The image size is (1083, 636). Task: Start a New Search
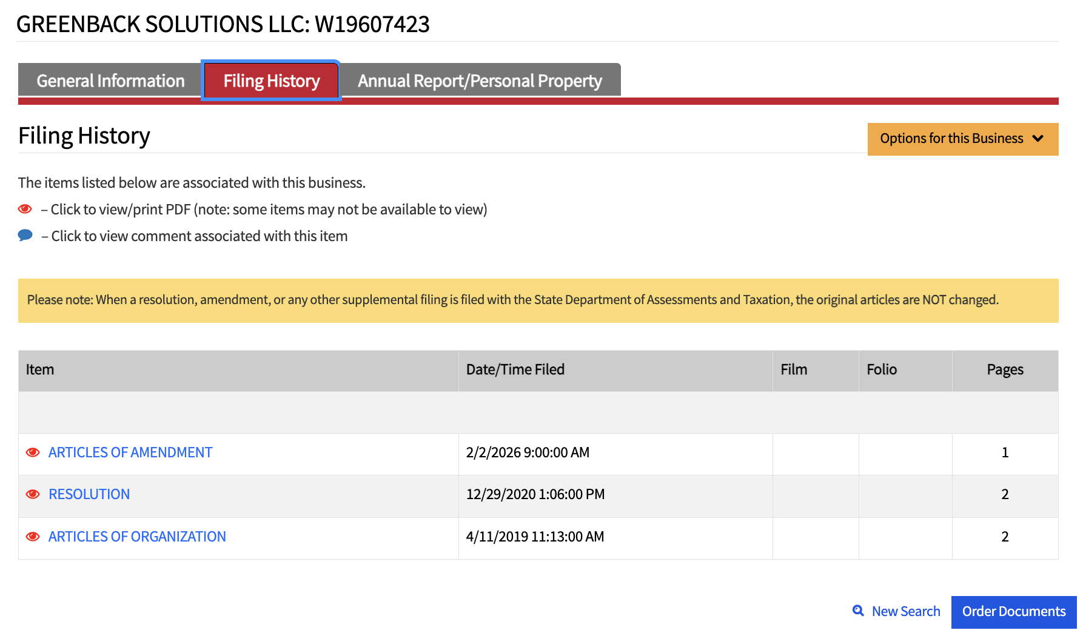[x=906, y=611]
